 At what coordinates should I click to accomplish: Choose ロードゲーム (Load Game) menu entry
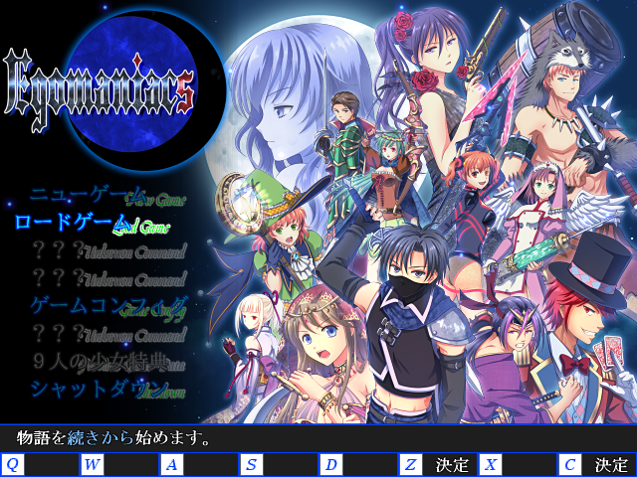(x=93, y=224)
